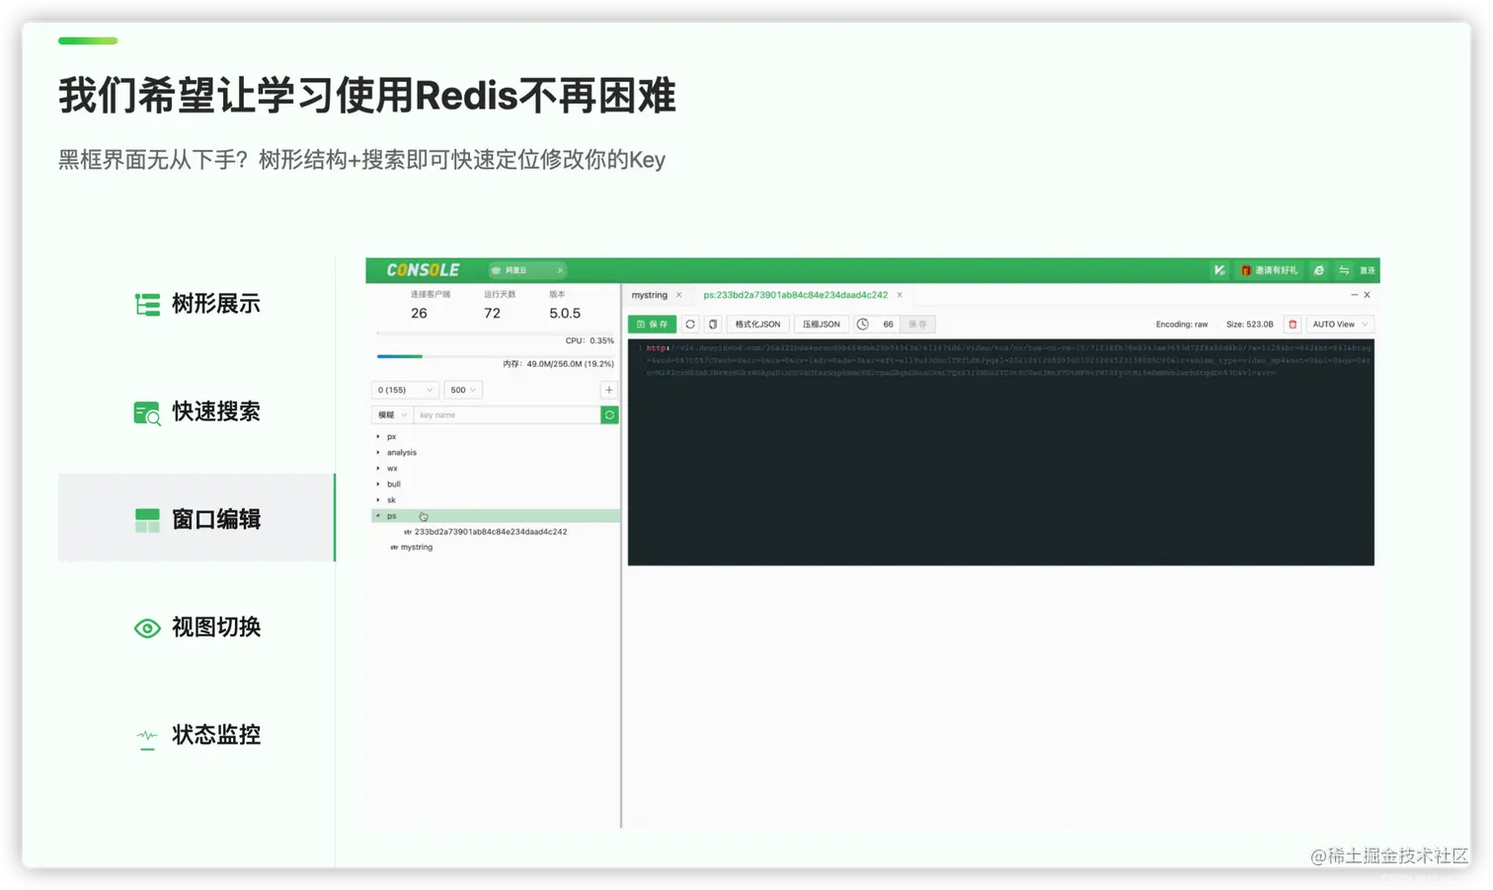Image resolution: width=1493 pixels, height=890 pixels.
Task: Select the 状态监控 feature item
Action: [196, 735]
